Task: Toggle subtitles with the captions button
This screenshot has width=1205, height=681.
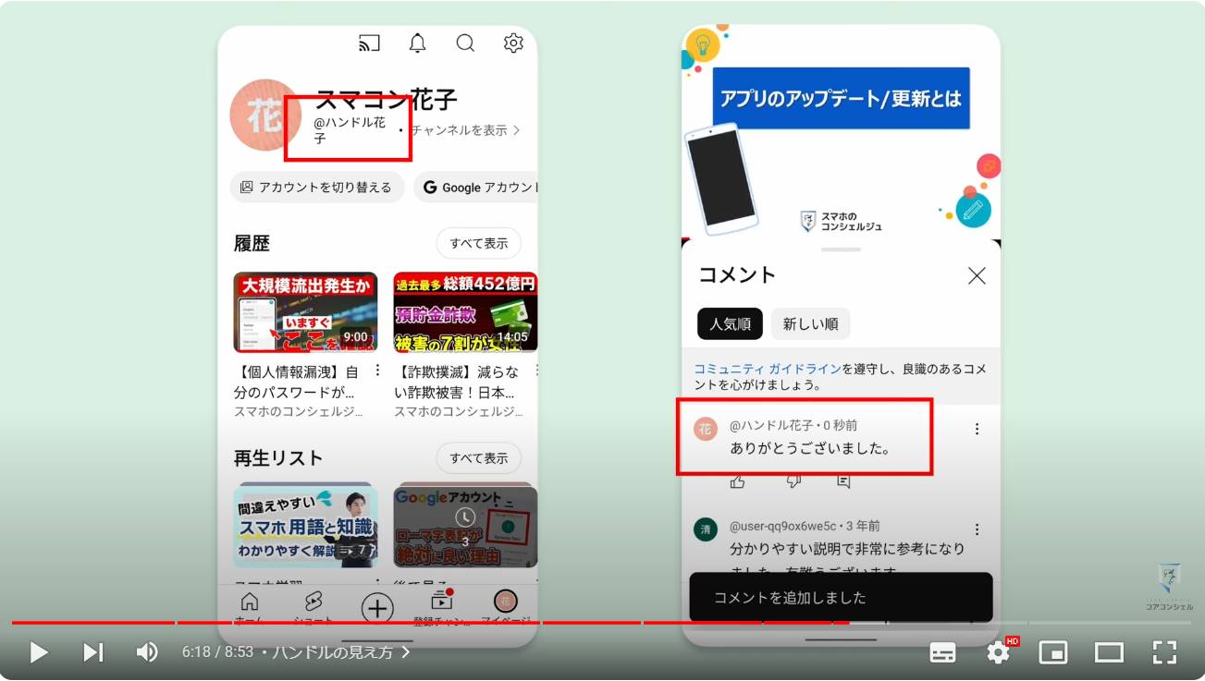Action: [942, 652]
